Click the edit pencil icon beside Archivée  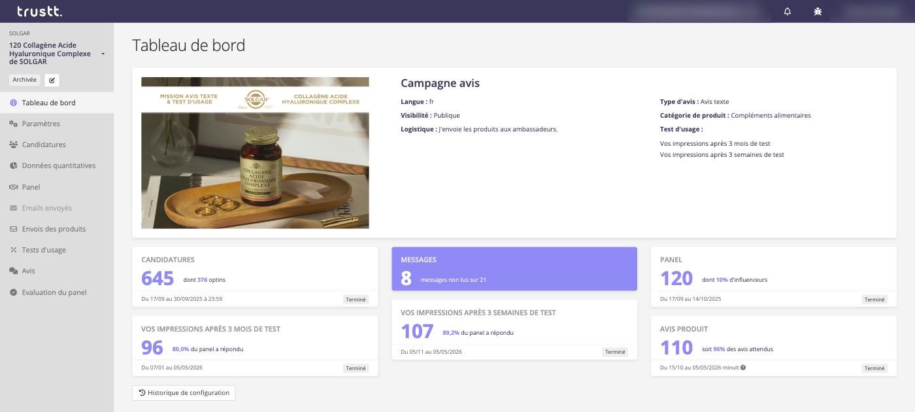click(x=52, y=80)
